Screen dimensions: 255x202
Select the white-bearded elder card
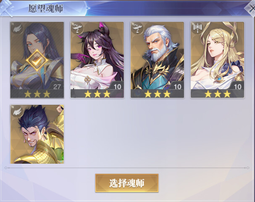157,60
